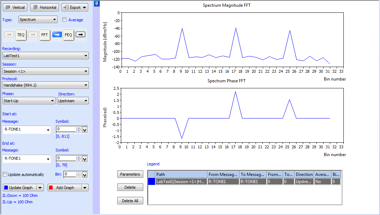380x215 pixels.
Task: Click Start at Symbol input field
Action: (x=66, y=129)
